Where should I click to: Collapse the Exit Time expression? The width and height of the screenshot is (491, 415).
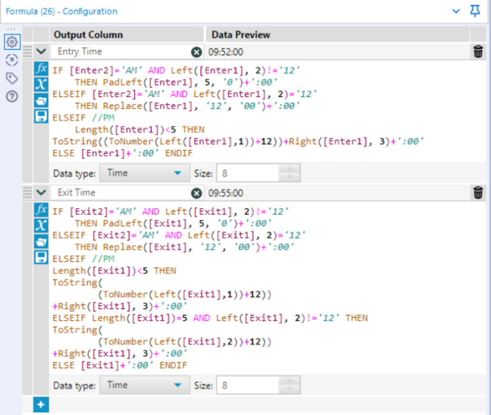tap(41, 192)
